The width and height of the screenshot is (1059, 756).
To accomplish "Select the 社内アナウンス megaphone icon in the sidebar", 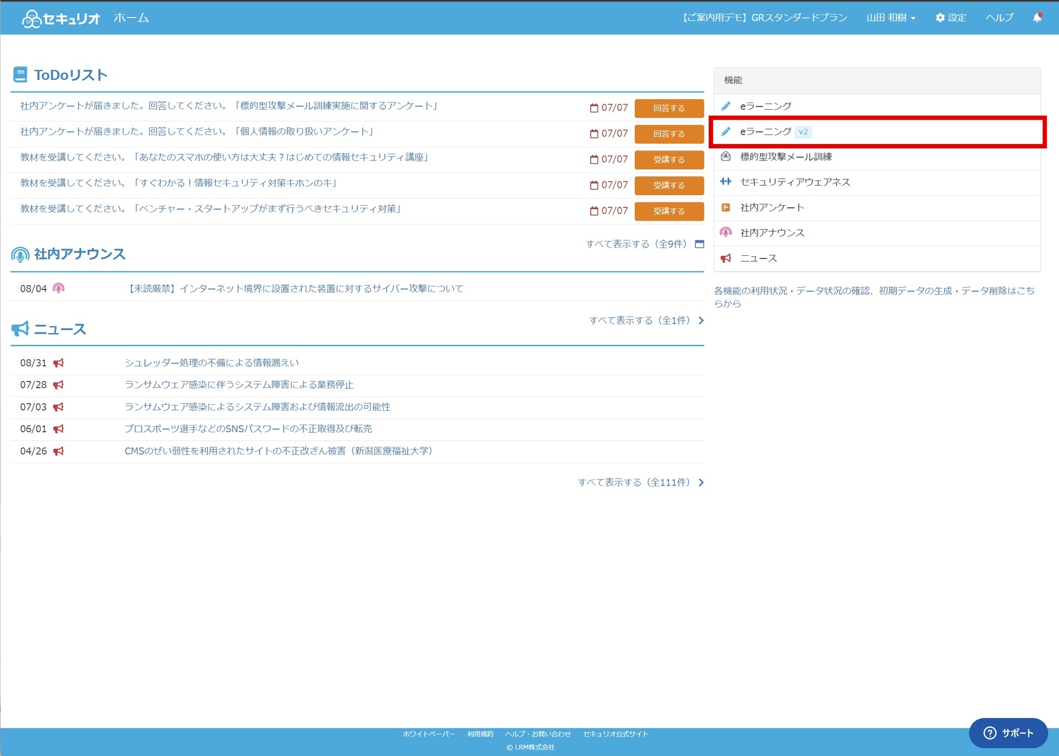I will 726,233.
